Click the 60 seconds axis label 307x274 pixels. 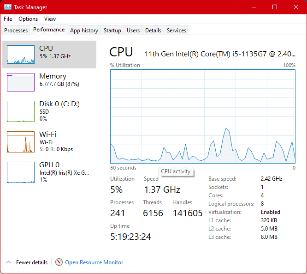pos(123,168)
